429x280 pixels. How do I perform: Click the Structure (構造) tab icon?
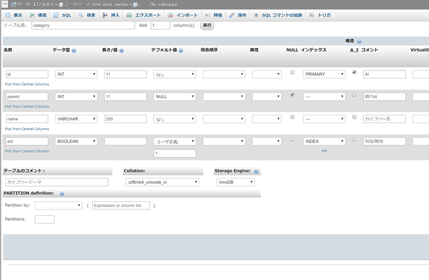32,15
